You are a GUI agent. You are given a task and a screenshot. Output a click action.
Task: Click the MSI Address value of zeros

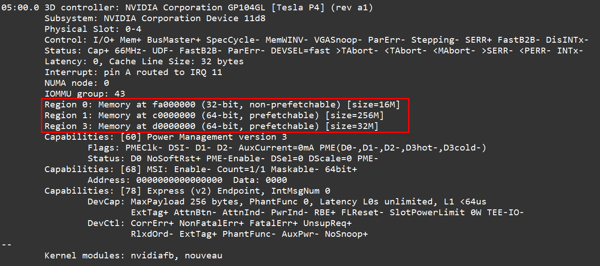click(179, 180)
